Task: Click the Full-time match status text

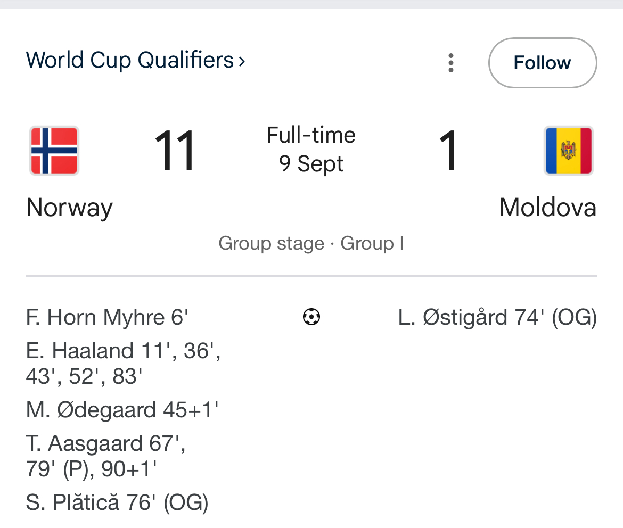Action: point(311,135)
